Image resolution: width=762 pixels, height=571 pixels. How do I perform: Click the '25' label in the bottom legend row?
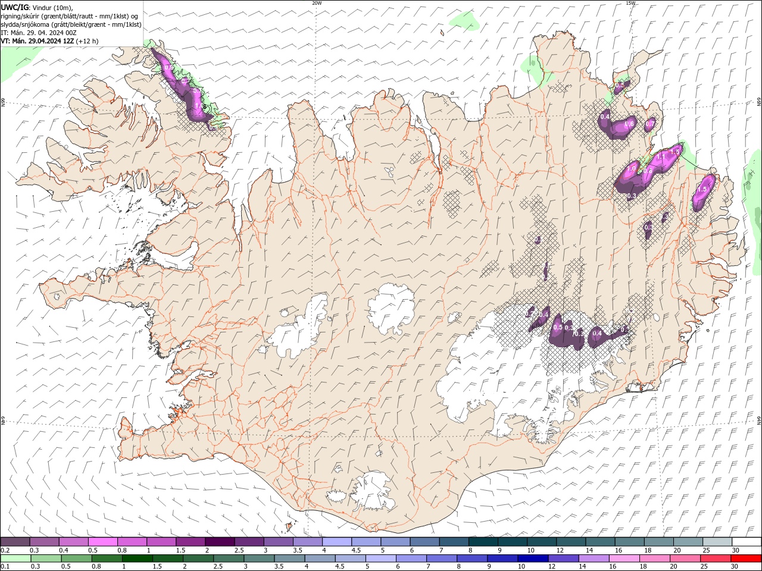[705, 567]
